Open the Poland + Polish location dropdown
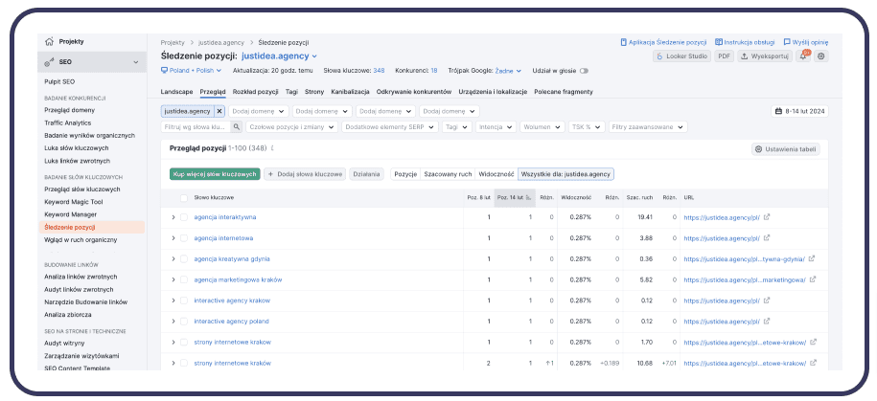The height and width of the screenshot is (401, 877). coord(191,71)
